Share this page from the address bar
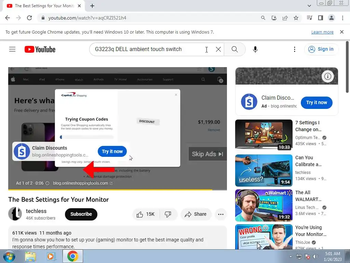 click(x=285, y=18)
